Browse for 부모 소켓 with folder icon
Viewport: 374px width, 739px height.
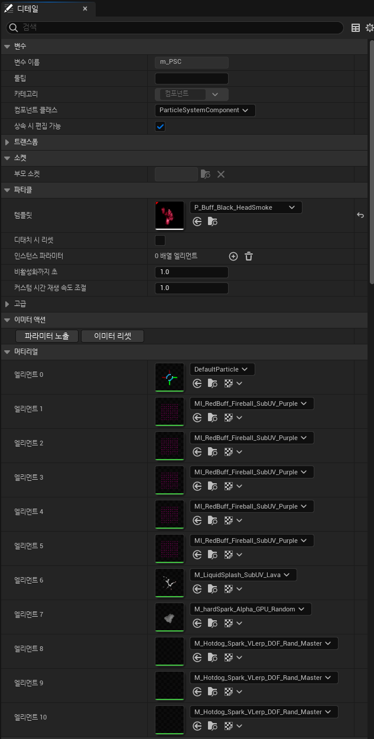206,174
